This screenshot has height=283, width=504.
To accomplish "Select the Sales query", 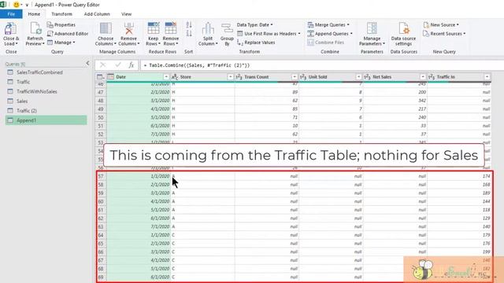I will pos(46,101).
